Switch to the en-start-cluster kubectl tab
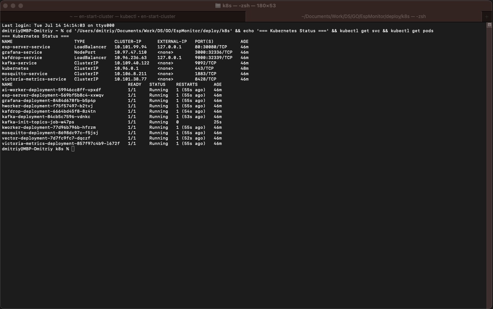 123,16
